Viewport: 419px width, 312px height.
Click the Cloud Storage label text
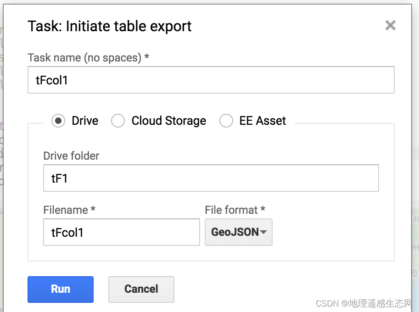pos(169,121)
